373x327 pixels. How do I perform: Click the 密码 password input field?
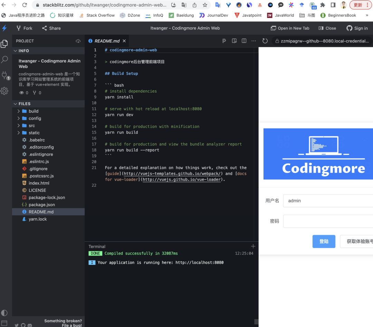[328, 221]
